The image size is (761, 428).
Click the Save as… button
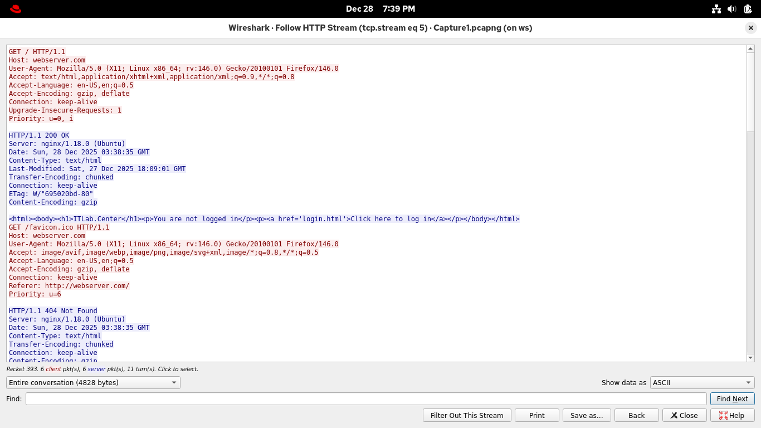587,416
